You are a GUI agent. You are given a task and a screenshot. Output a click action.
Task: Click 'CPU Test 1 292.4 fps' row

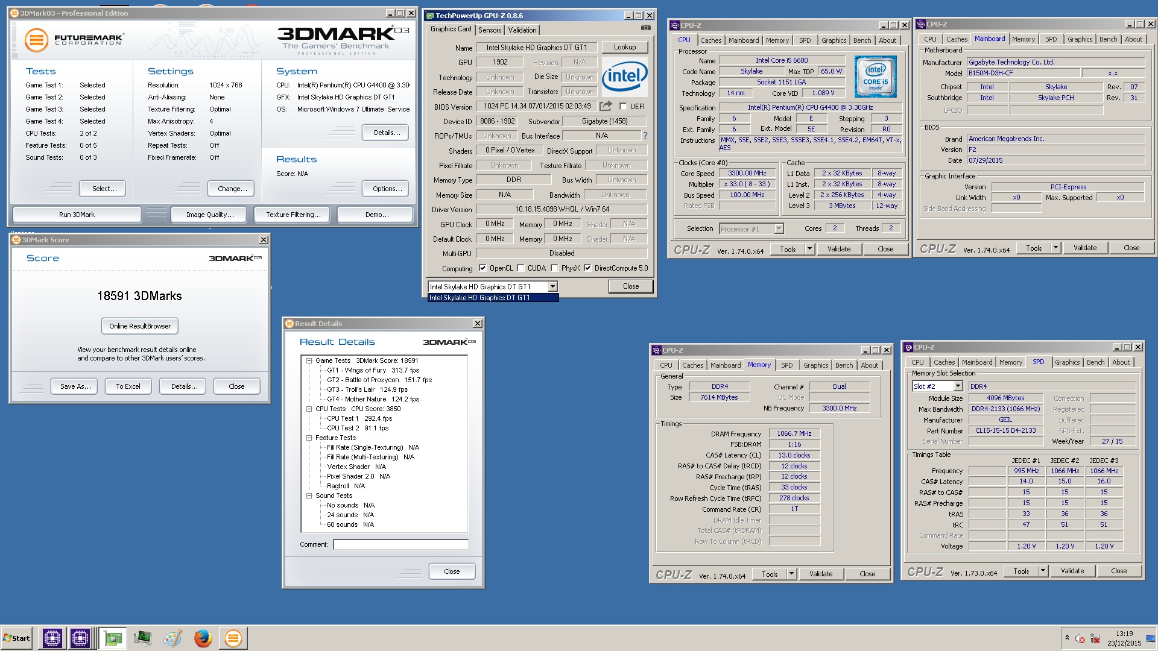pyautogui.click(x=359, y=418)
